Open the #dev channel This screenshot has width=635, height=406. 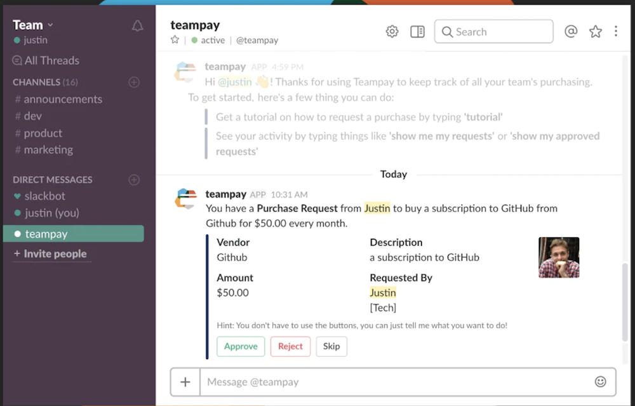(29, 116)
